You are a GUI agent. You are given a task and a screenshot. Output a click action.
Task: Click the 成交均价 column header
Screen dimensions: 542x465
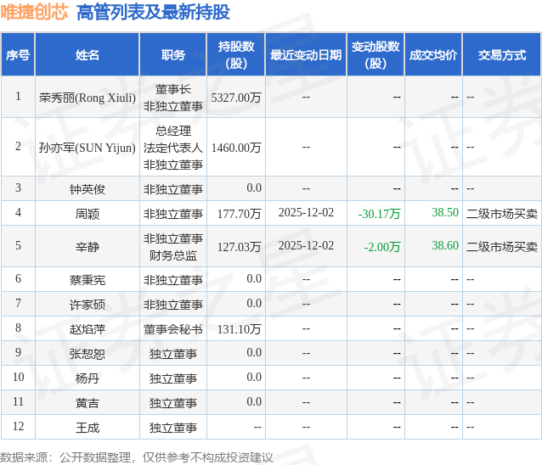(x=433, y=54)
